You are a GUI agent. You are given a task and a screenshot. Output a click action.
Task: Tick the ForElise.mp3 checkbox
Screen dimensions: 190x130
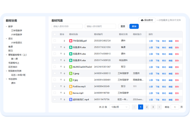pos(55,87)
